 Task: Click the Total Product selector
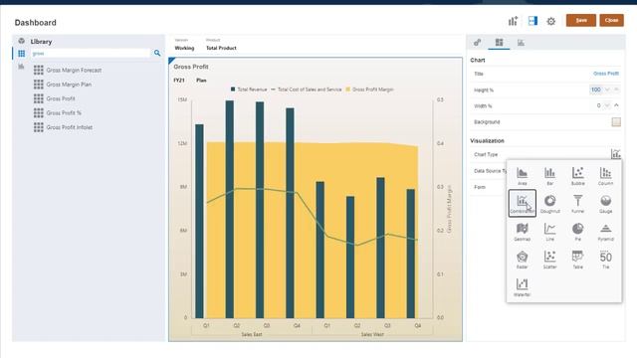coord(221,48)
